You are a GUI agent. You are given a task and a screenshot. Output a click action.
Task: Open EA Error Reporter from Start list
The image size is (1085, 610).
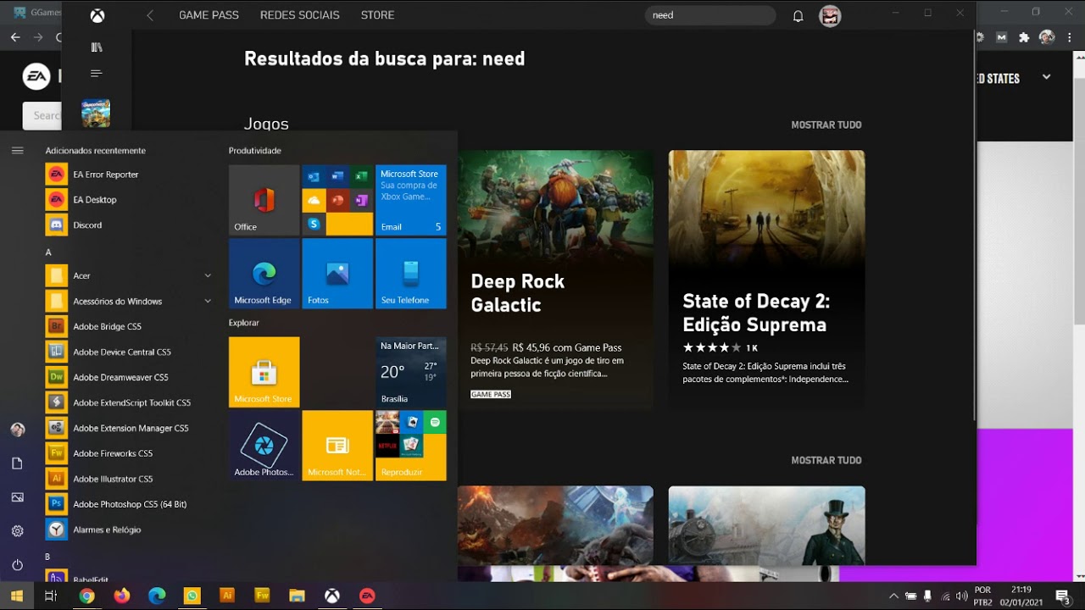pos(129,175)
